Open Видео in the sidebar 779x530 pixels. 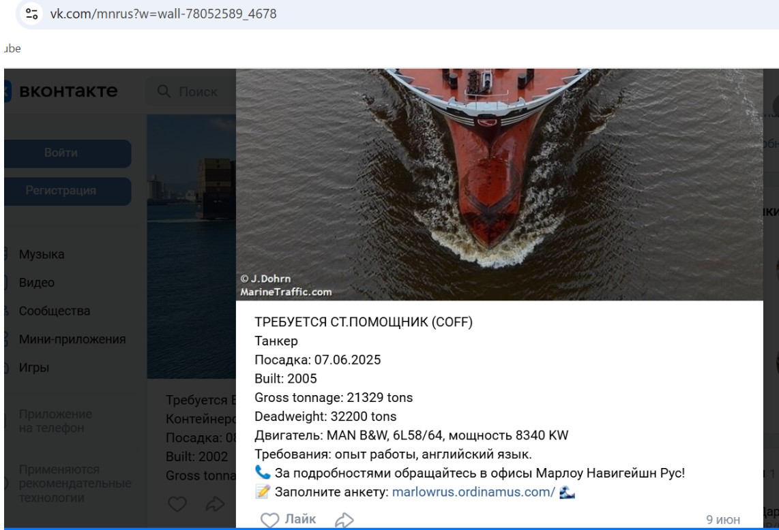(x=37, y=282)
